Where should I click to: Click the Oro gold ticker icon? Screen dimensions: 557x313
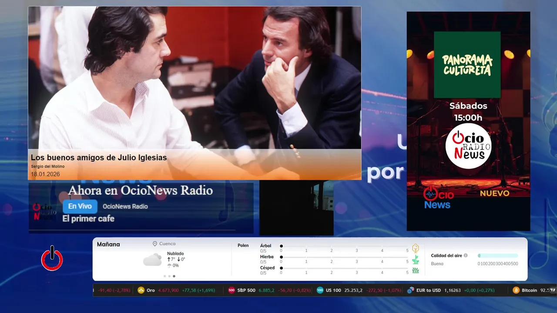click(x=141, y=290)
